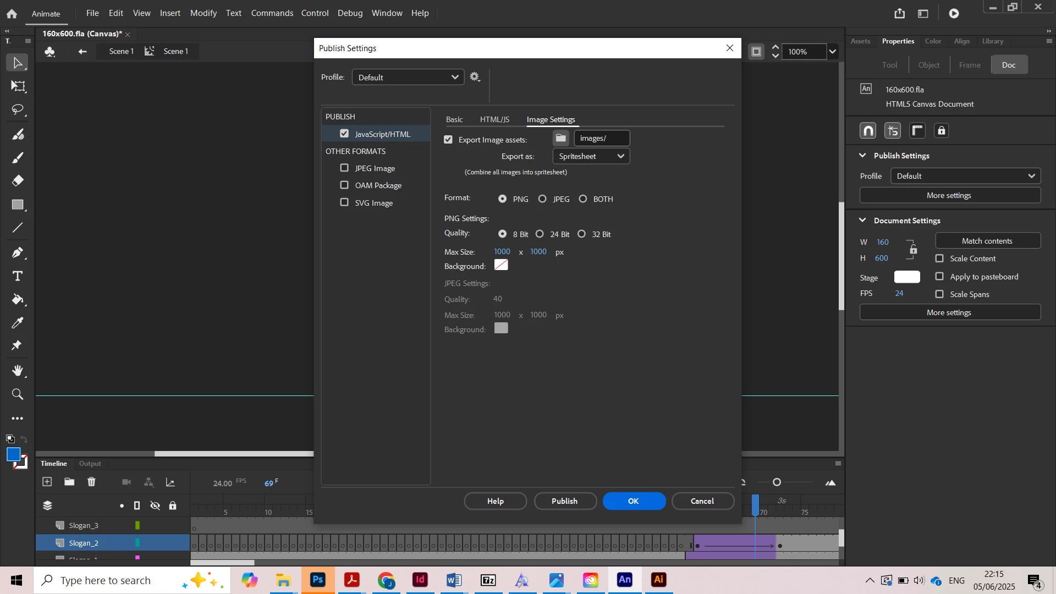This screenshot has height=594, width=1056.
Task: Select the Hand tool
Action: [x=18, y=371]
